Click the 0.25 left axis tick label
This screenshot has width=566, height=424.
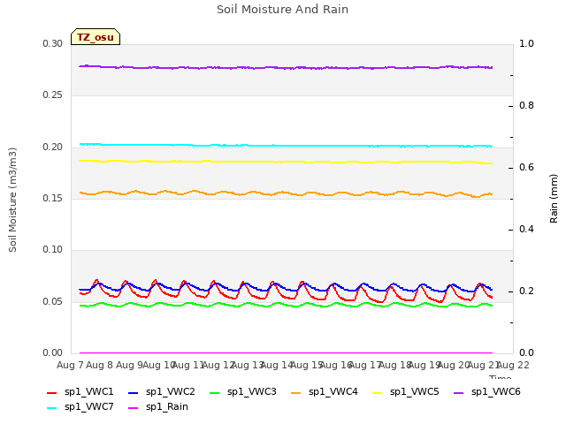[x=53, y=95]
